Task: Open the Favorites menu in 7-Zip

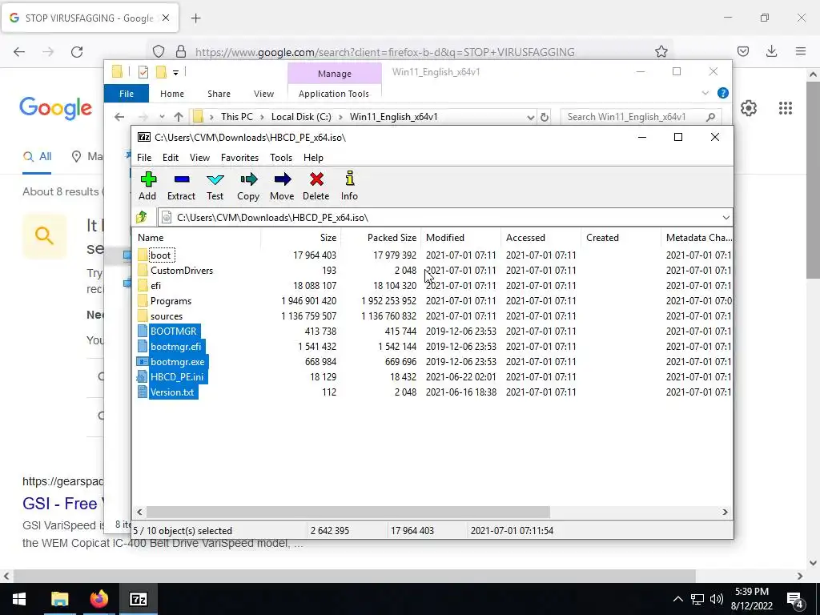Action: [239, 158]
